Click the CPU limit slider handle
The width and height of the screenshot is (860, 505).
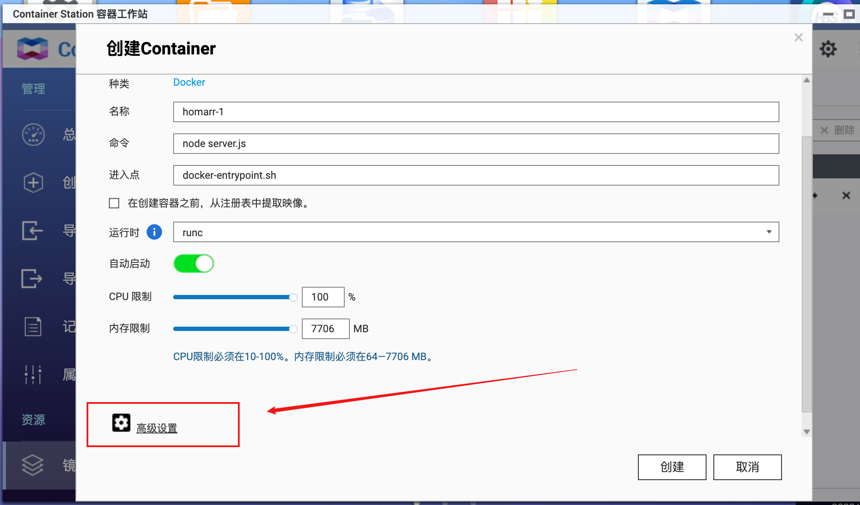(293, 297)
